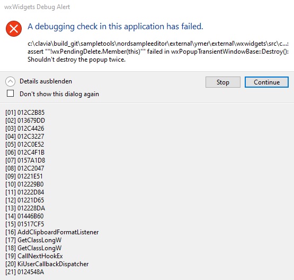The image size is (294, 280).
Task: Click the "Don't show this dialog again" label
Action: 59,94
